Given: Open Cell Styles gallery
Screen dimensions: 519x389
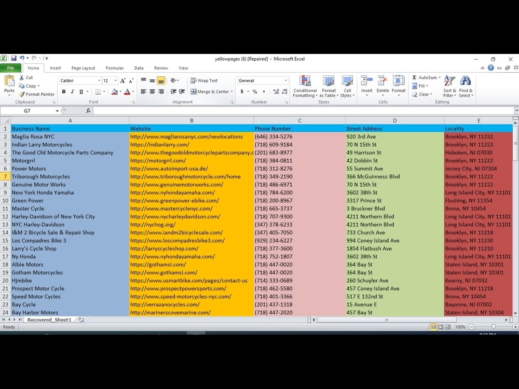Looking at the screenshot, I should pos(347,86).
